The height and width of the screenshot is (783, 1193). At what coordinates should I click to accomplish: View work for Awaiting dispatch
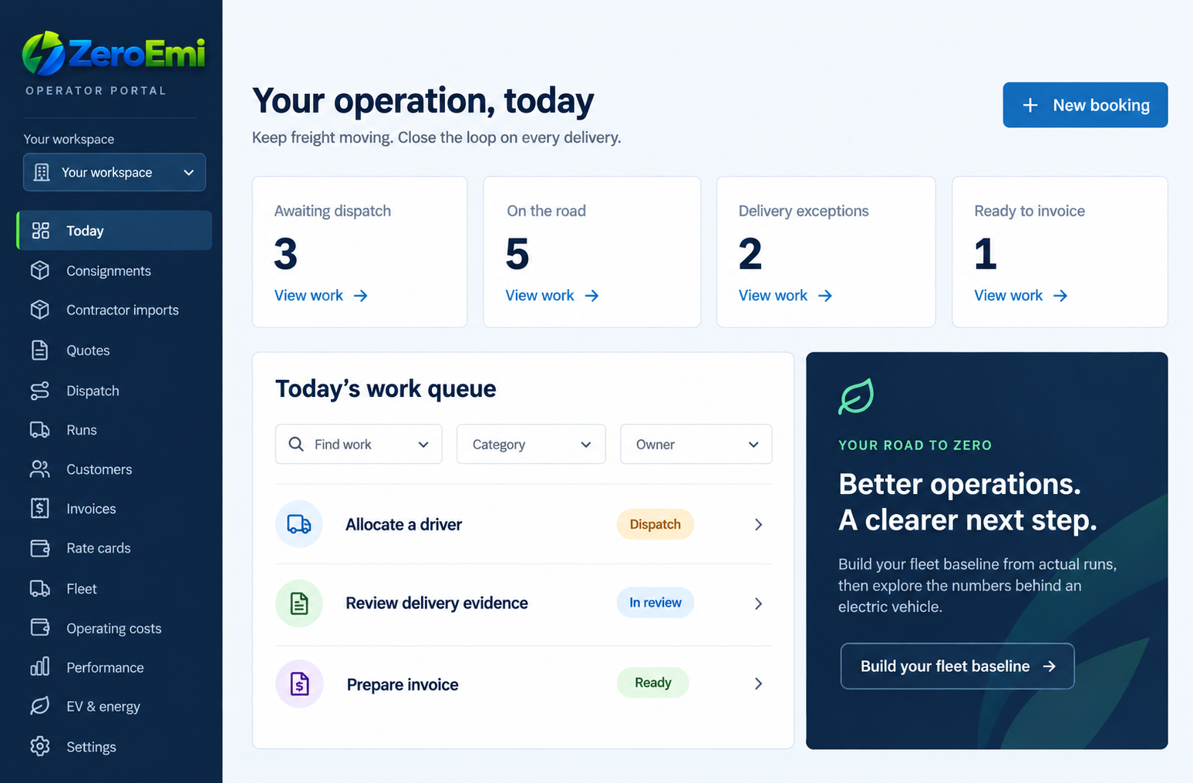click(x=321, y=296)
